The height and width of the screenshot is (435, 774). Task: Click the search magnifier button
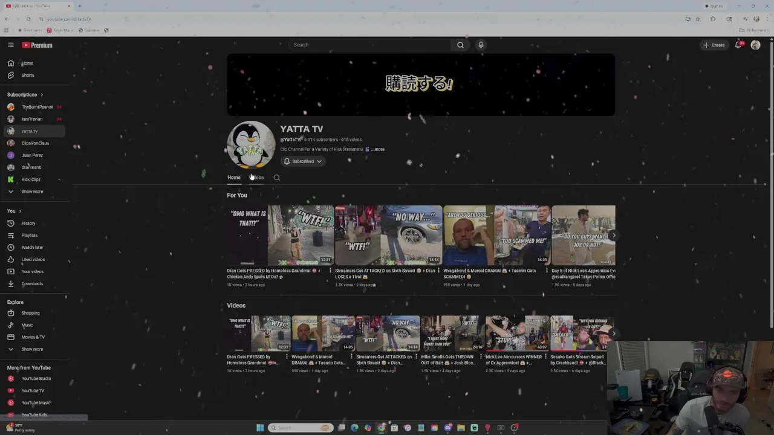[x=460, y=45]
